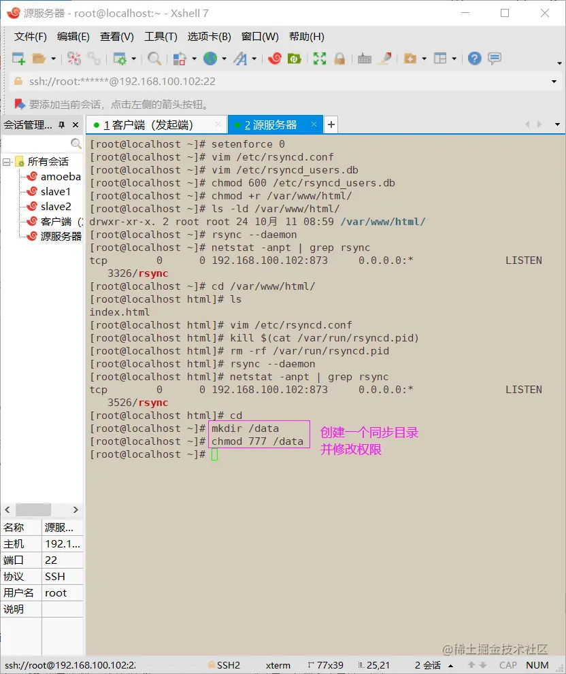Image resolution: width=566 pixels, height=674 pixels.
Task: Open the dropdown arrow beside Open session folder
Action: click(53, 58)
